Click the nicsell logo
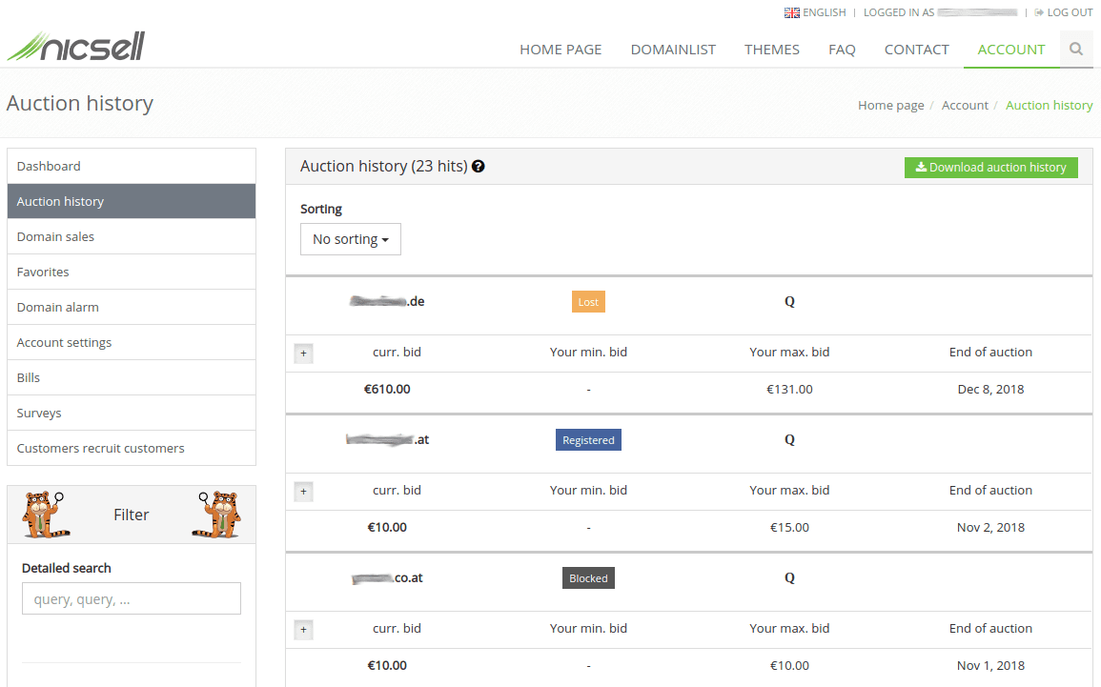Screen dimensions: 1101x687 76,46
